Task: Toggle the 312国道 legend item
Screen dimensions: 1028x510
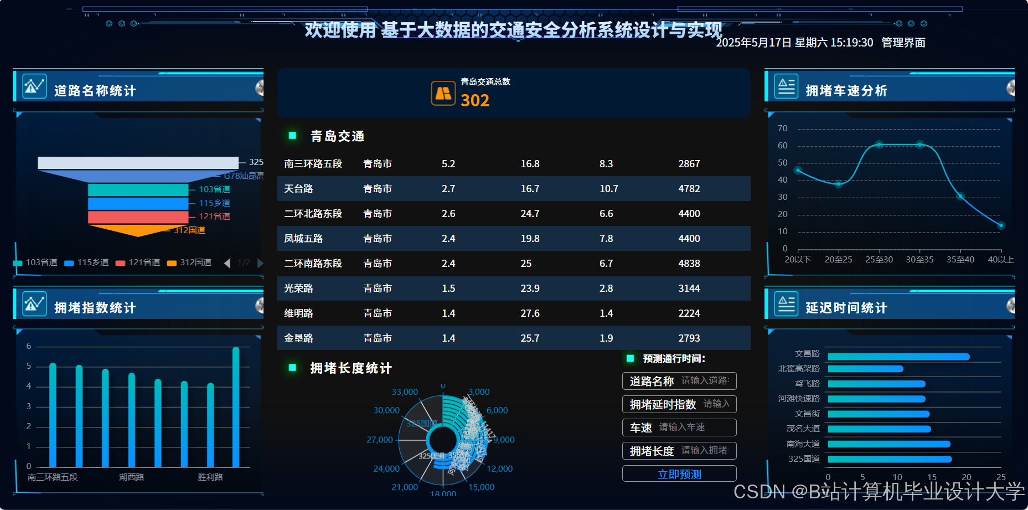Action: click(x=189, y=262)
